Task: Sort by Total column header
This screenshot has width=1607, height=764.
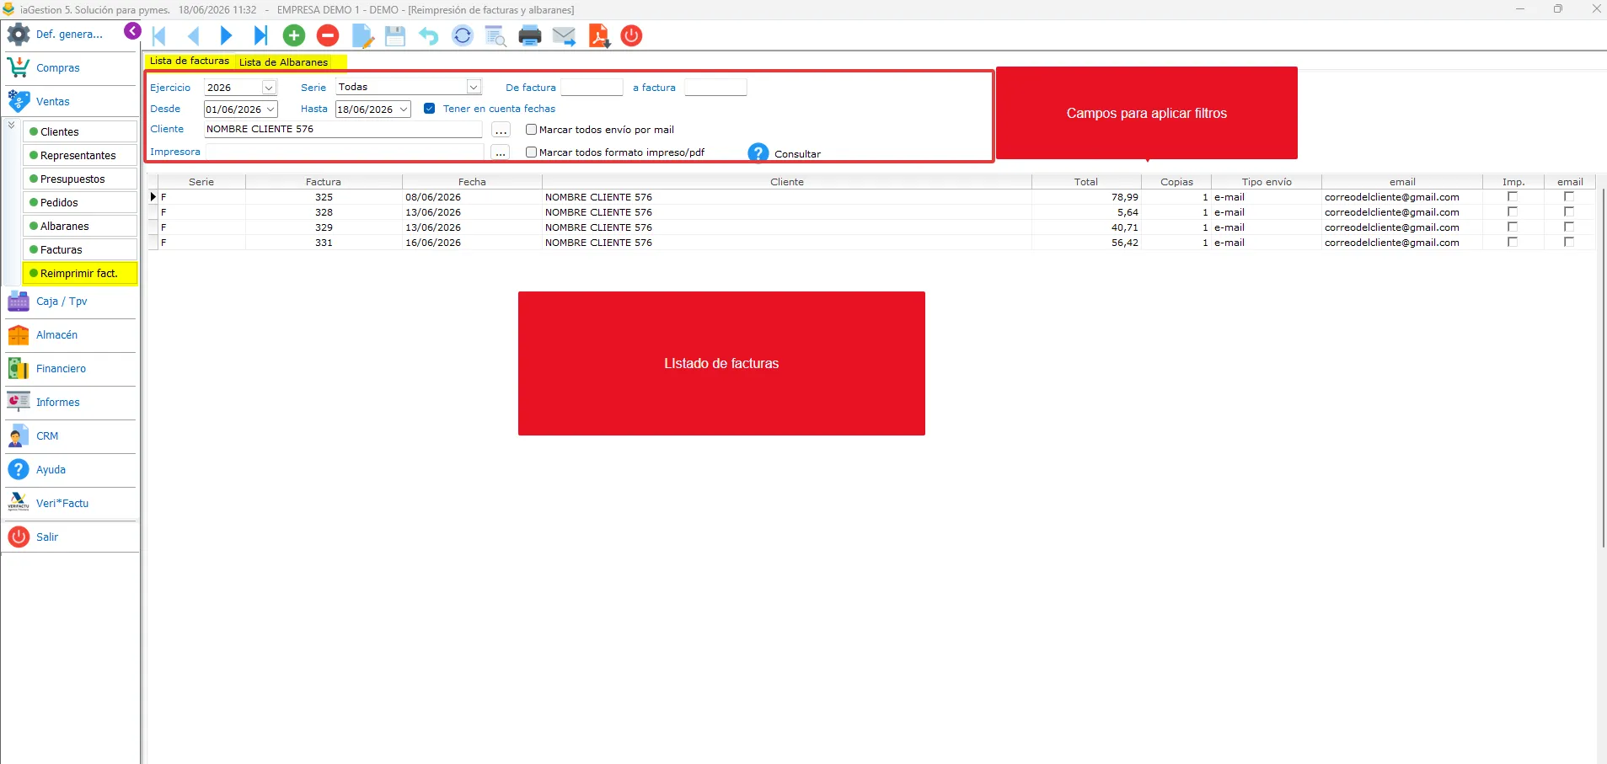Action: [1086, 181]
